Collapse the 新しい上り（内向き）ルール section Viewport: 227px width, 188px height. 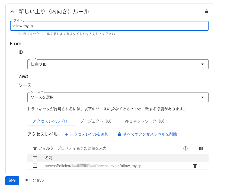pyautogui.click(x=12, y=11)
